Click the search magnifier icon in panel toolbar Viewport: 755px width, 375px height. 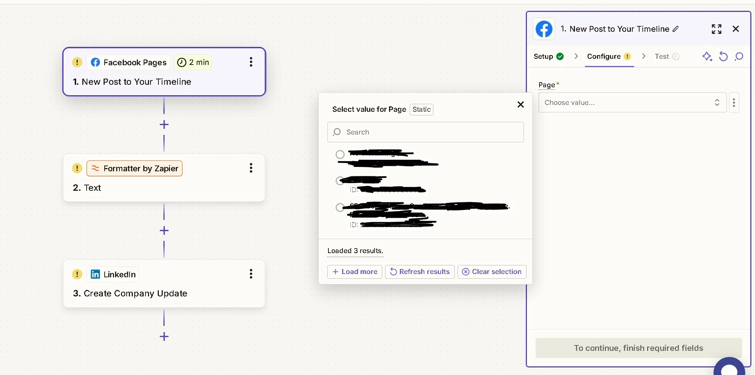[x=739, y=56]
